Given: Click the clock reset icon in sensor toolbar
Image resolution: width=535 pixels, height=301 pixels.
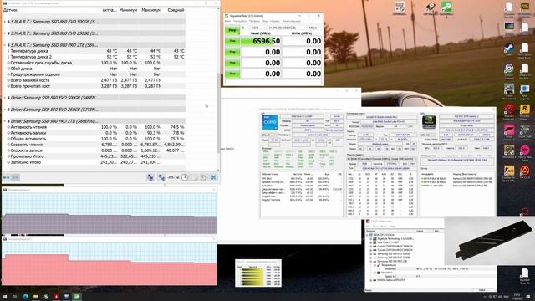Looking at the screenshot, I should pyautogui.click(x=185, y=177).
